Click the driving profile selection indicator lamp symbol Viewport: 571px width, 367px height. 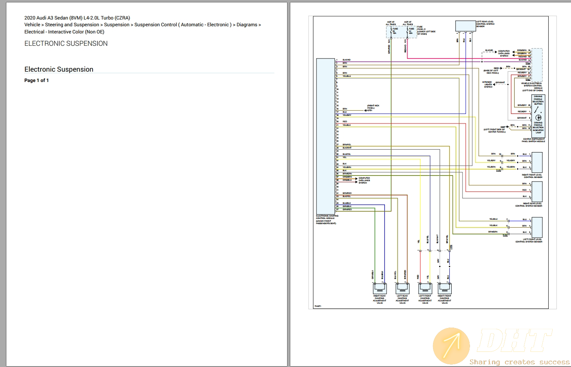click(538, 117)
